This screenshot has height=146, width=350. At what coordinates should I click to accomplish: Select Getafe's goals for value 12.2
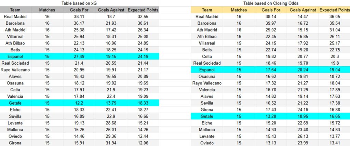pos(79,103)
